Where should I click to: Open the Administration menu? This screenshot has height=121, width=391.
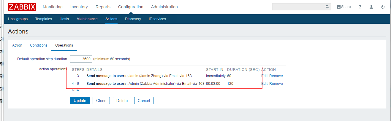164,7
